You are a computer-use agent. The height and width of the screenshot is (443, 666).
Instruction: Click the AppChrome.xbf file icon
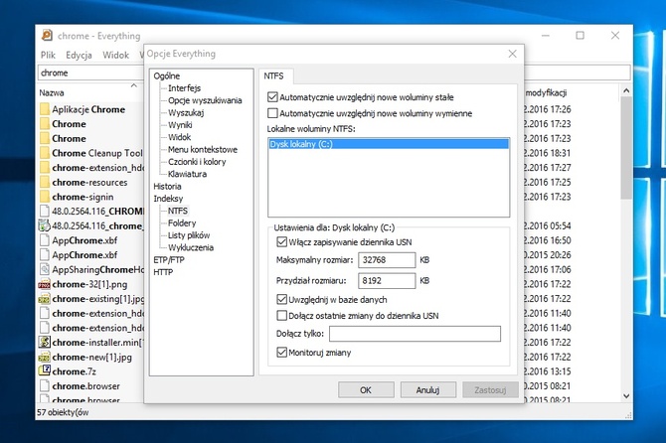[45, 240]
